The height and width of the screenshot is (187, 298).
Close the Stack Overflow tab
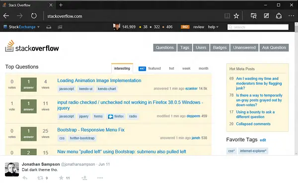click(x=51, y=5)
